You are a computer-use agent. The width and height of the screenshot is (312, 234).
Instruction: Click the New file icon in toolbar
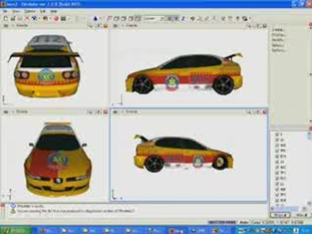(x=6, y=19)
